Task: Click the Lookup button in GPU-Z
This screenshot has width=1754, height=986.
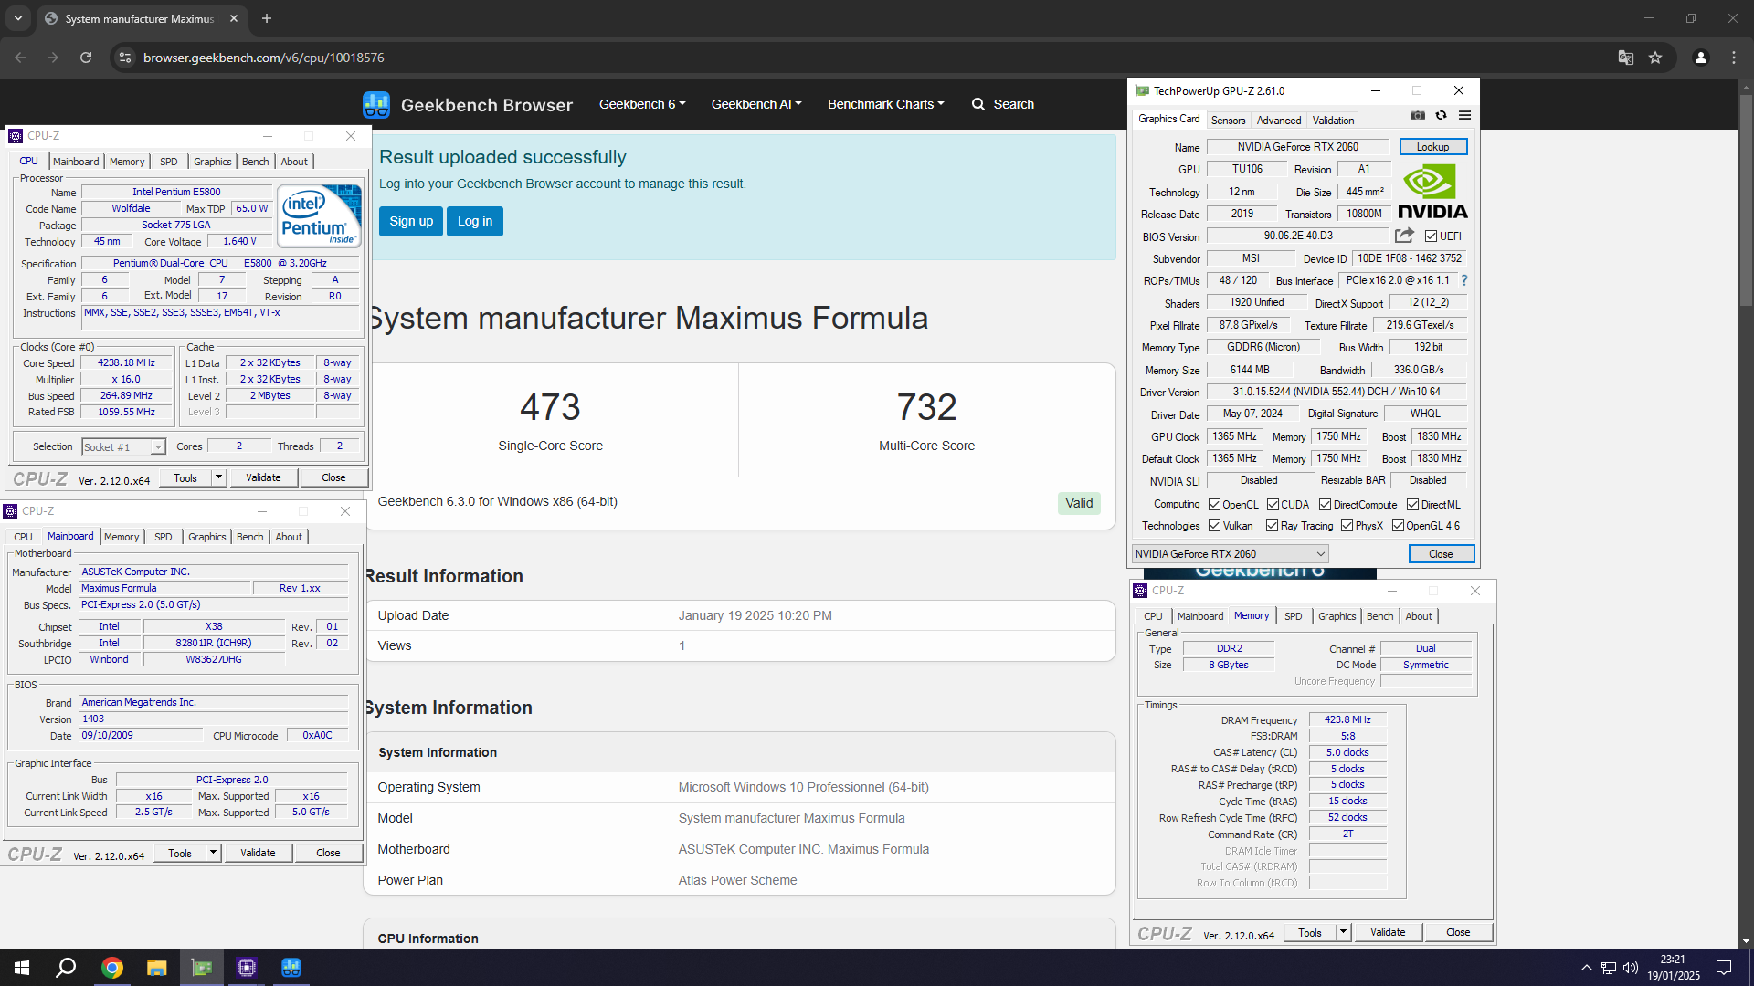Action: click(1432, 147)
